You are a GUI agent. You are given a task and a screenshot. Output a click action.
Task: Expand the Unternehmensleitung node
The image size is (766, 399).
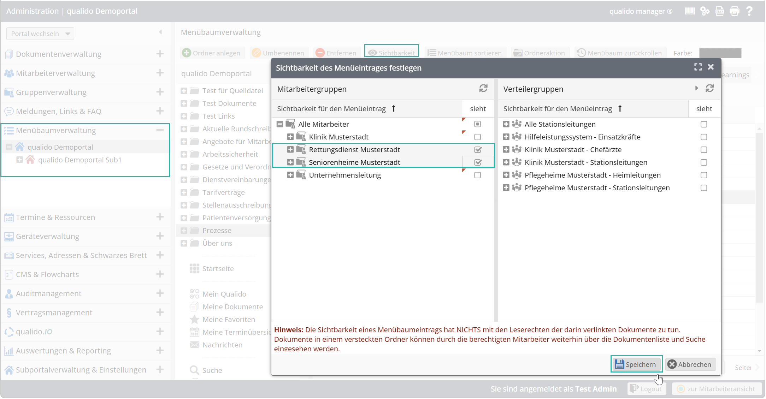coord(290,175)
